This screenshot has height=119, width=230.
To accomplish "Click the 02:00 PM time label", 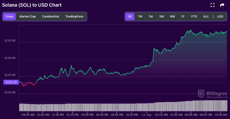I will [72, 115].
